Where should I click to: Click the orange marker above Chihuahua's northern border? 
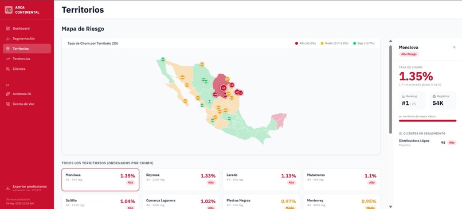pos(202,64)
